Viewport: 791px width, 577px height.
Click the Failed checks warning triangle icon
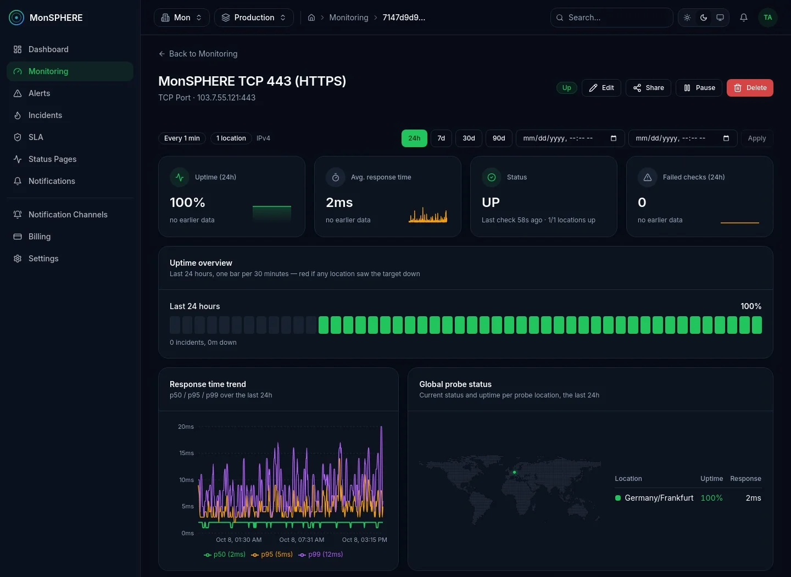point(648,177)
